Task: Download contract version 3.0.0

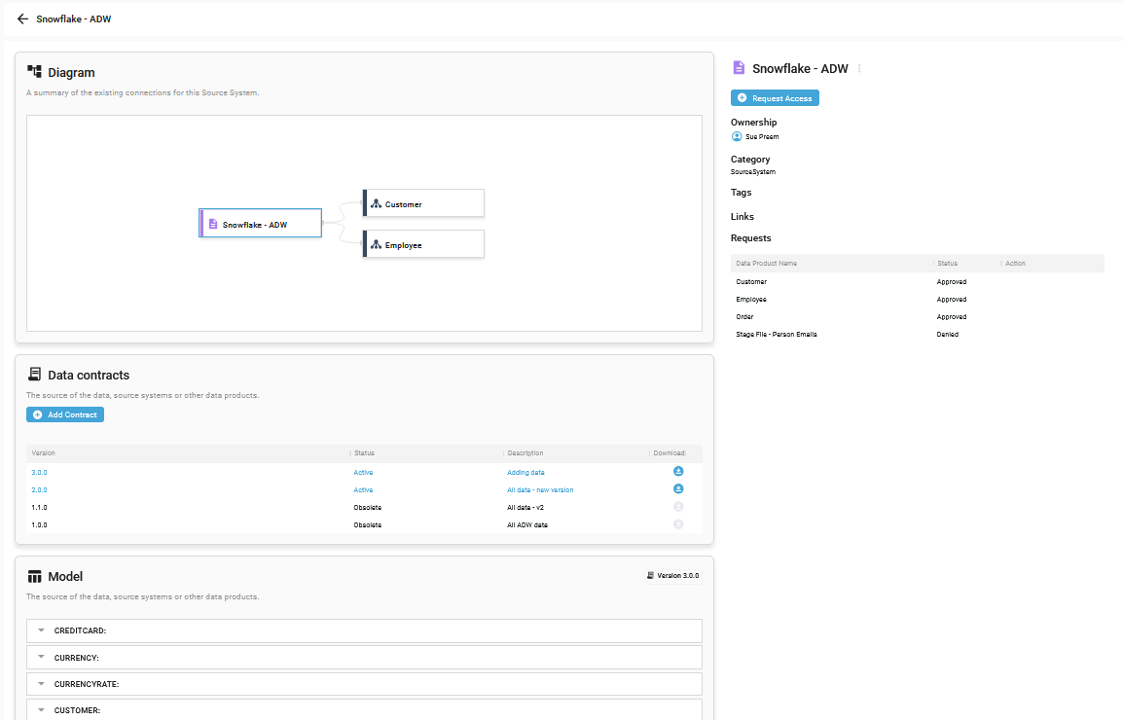Action: (678, 471)
